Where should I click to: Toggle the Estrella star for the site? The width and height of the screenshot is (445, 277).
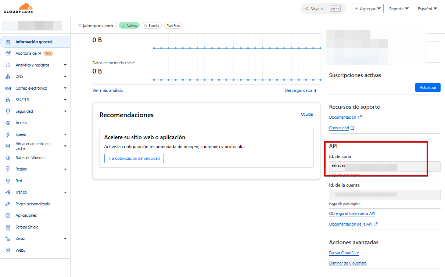(x=151, y=26)
